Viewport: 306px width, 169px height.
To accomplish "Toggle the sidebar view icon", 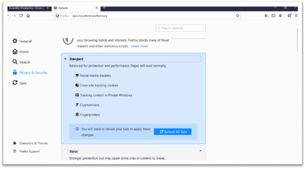I will 273,16.
